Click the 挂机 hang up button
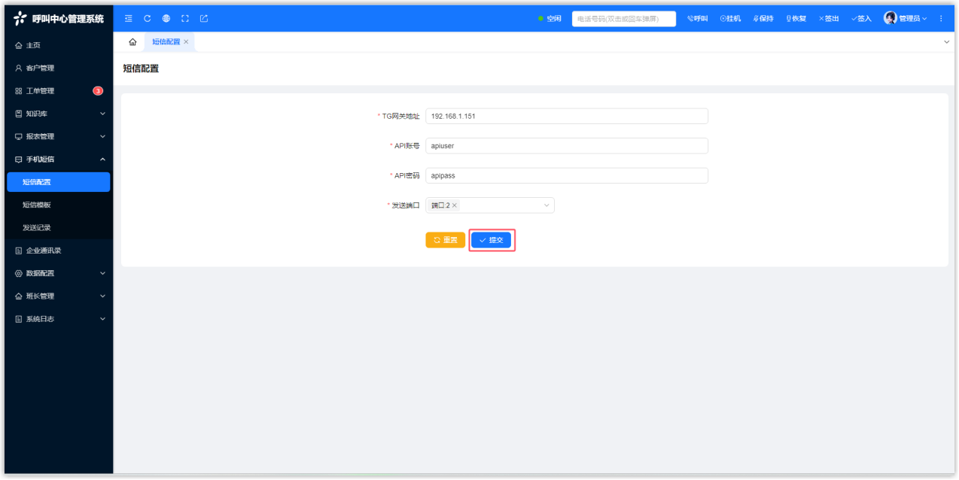This screenshot has height=480, width=959. click(x=730, y=19)
